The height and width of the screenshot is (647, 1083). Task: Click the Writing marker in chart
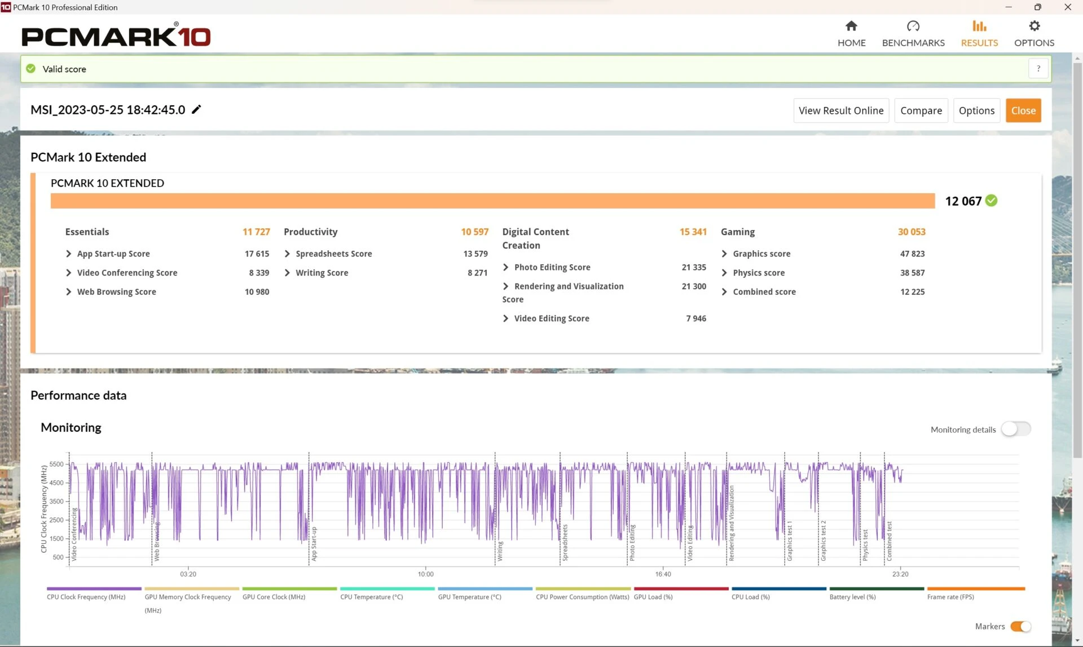tap(499, 551)
